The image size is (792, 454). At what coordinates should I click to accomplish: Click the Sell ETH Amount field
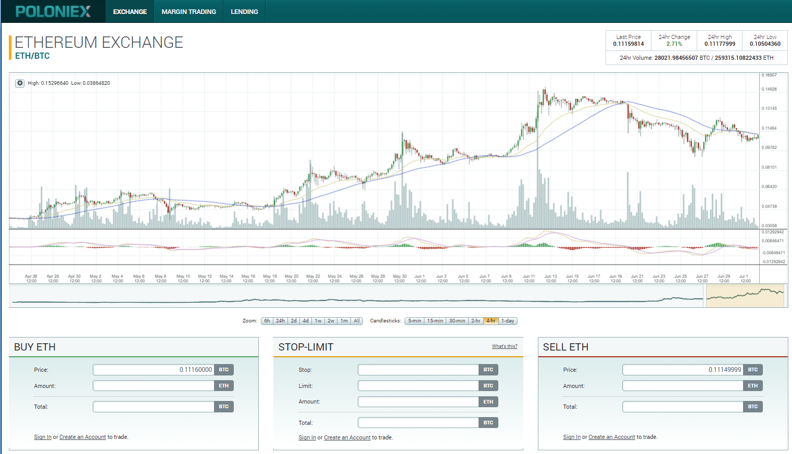683,386
